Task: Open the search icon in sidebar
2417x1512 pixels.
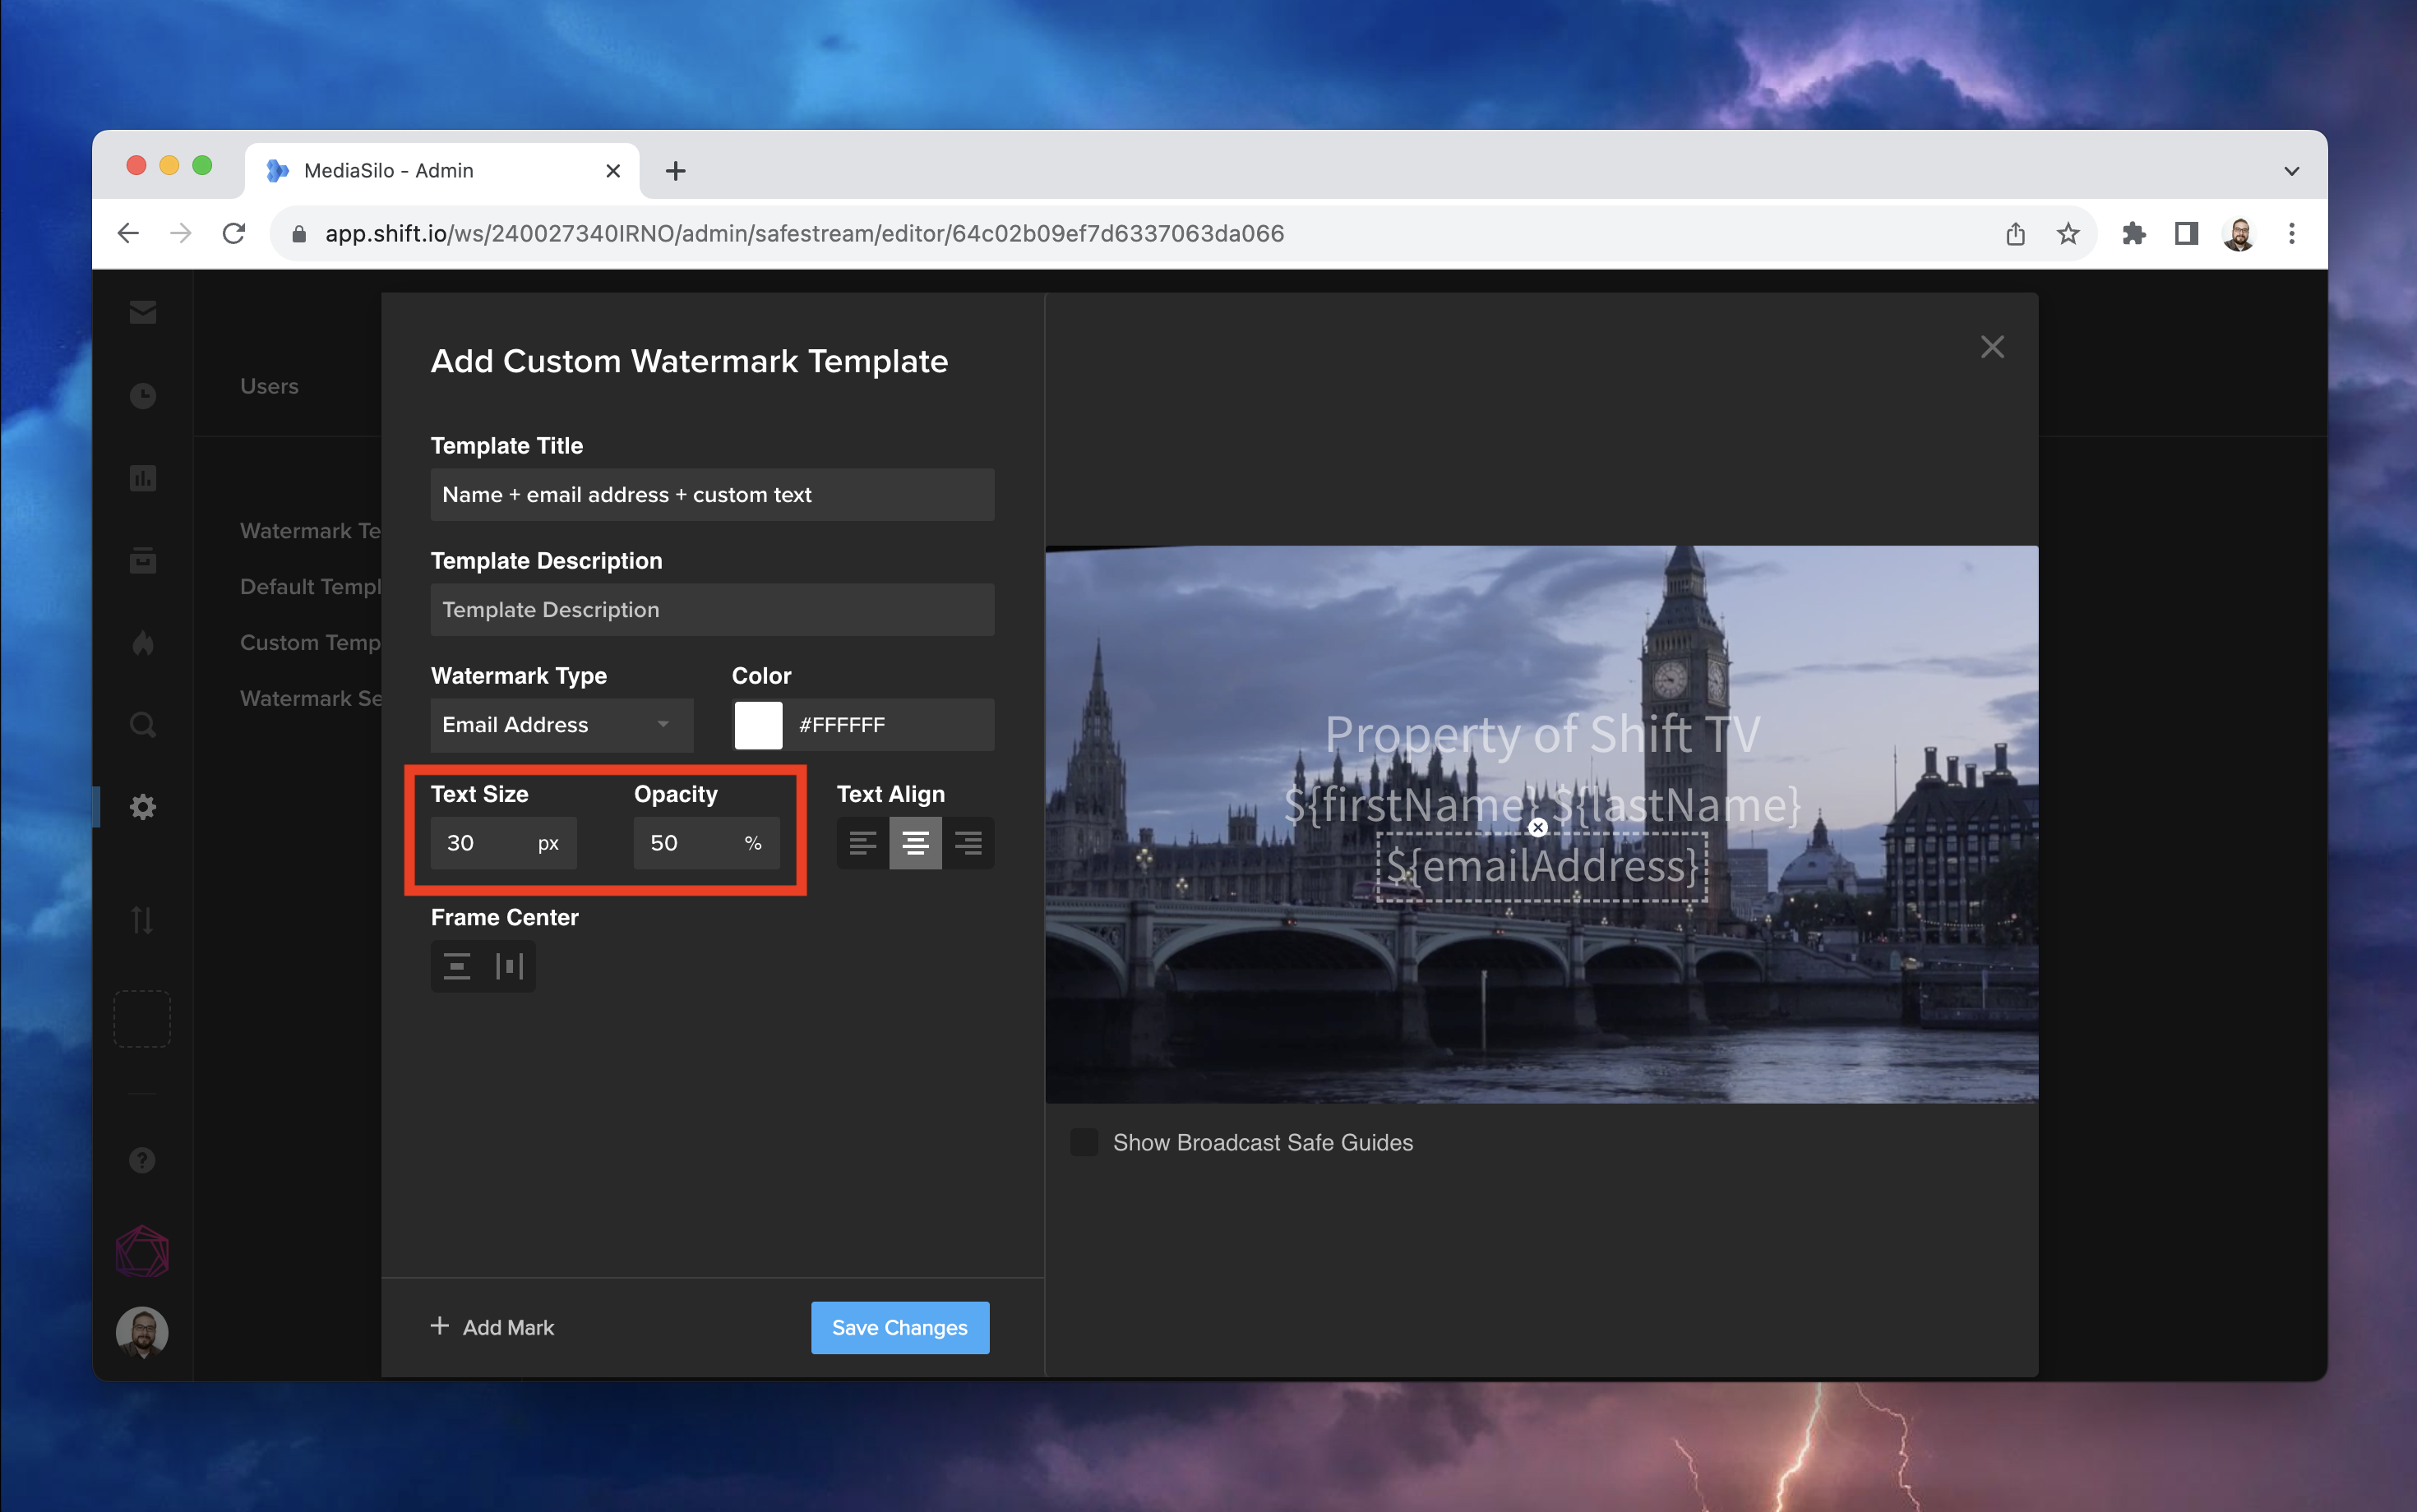Action: pos(143,724)
